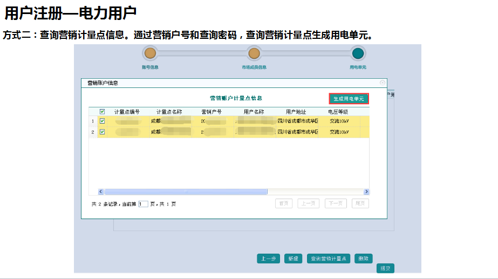Screen dimensions: 498x279
Task: Submit the form with 提交
Action: tap(385, 268)
